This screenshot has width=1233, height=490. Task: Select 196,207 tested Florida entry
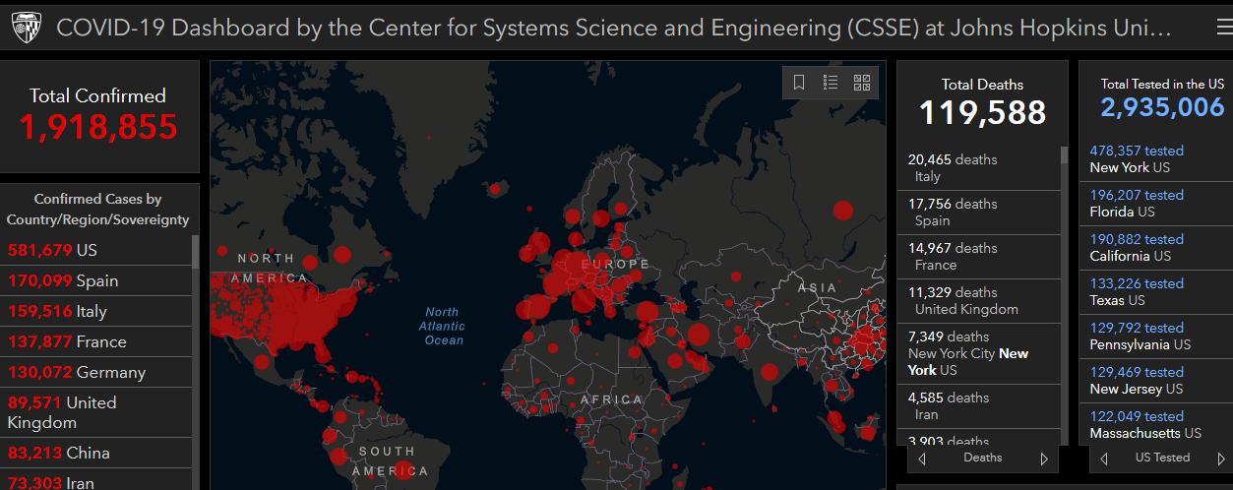tap(1156, 204)
